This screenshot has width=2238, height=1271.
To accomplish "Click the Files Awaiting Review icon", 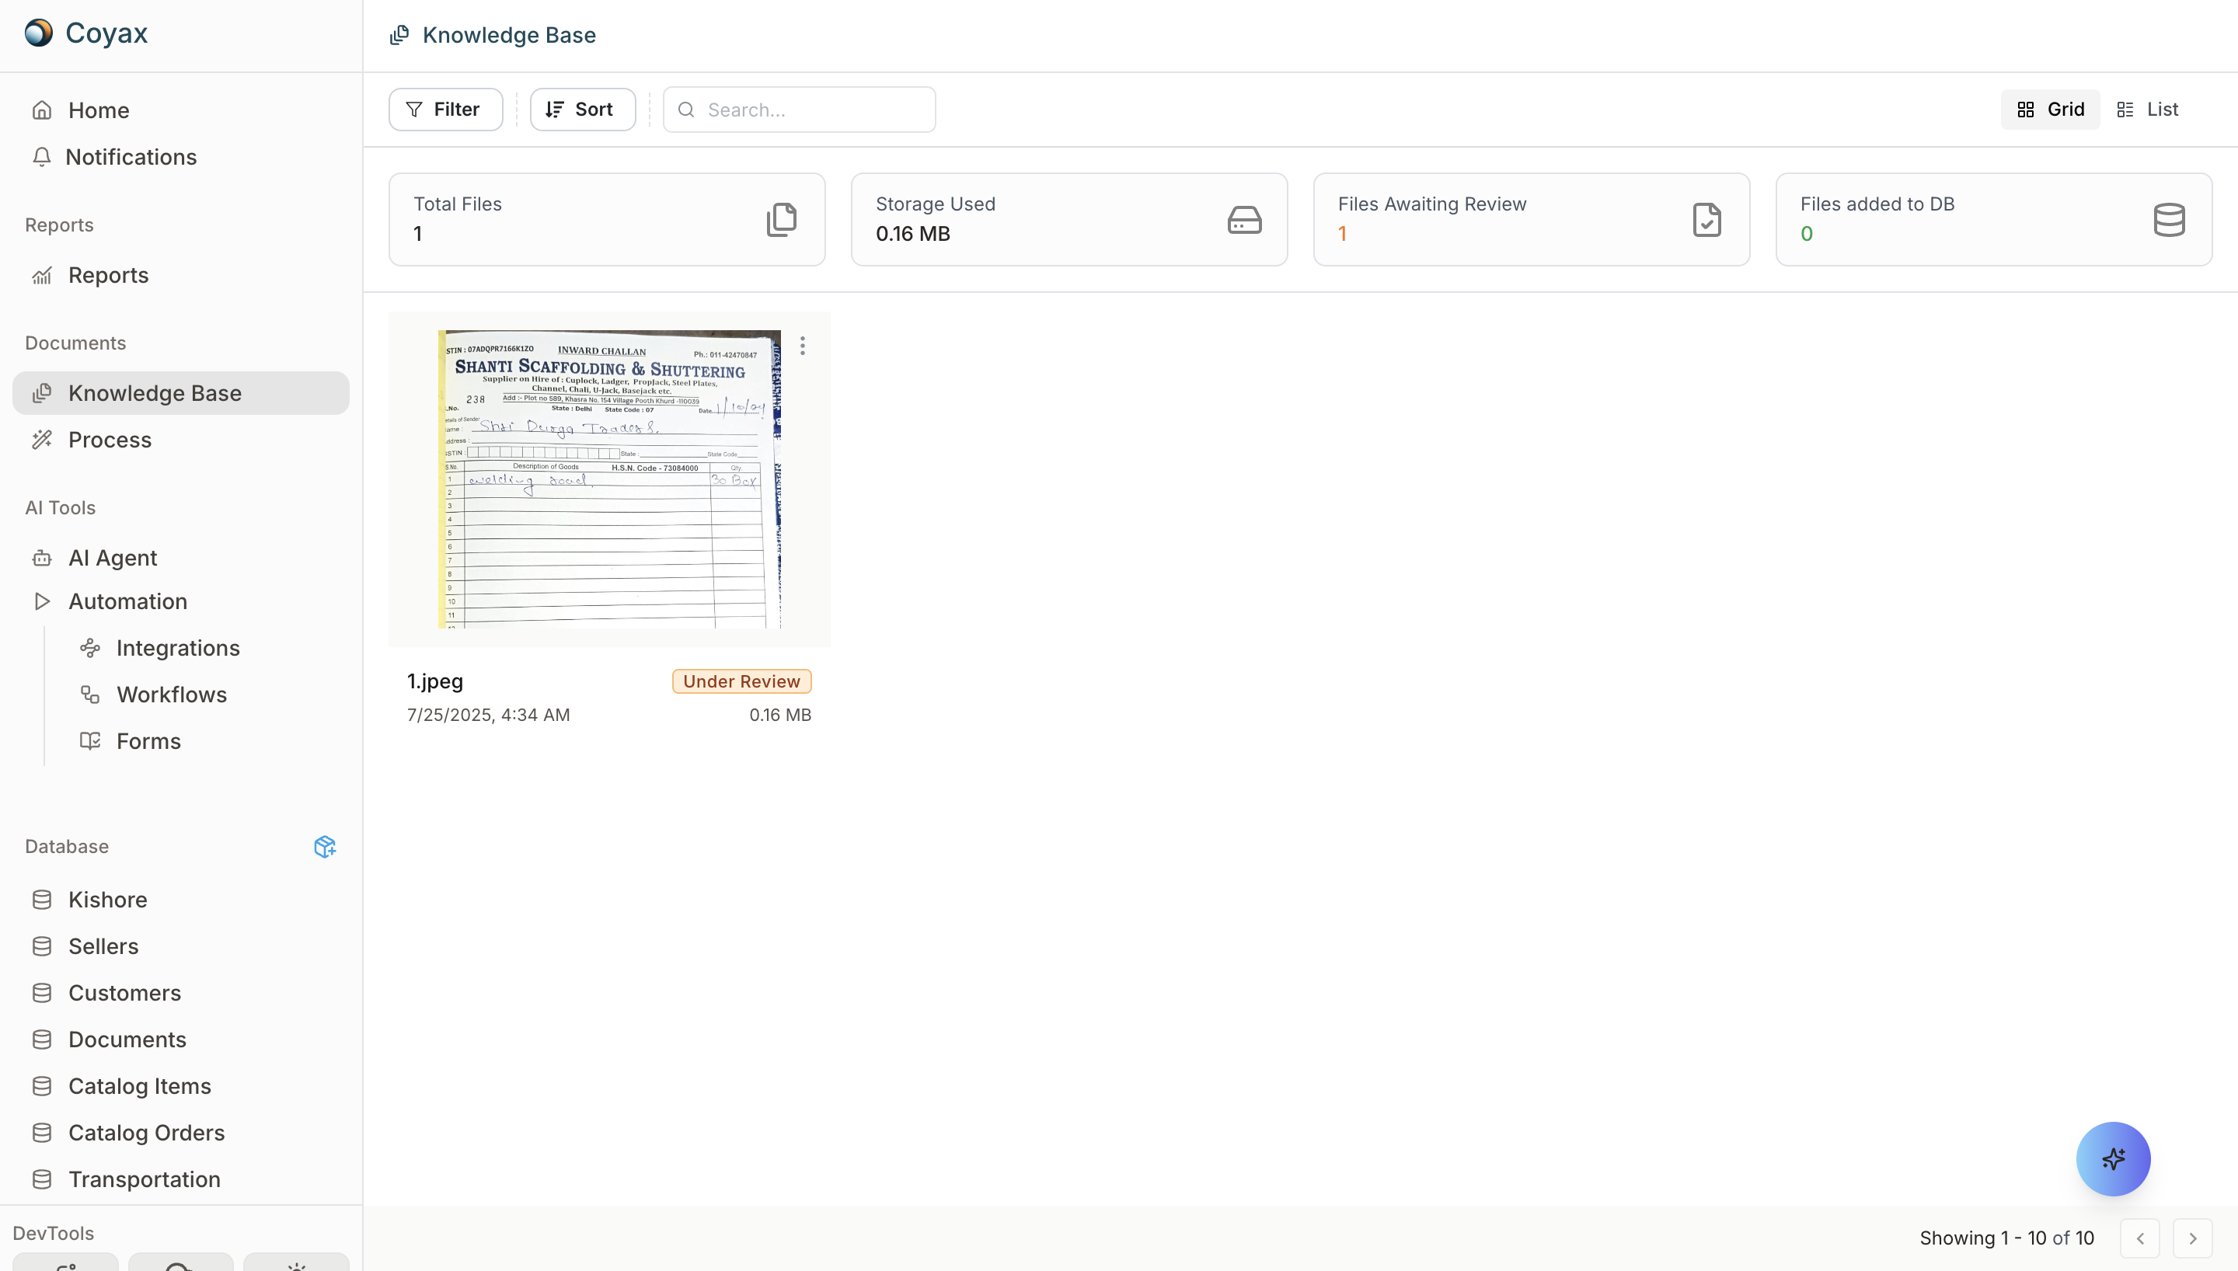I will [x=1706, y=220].
